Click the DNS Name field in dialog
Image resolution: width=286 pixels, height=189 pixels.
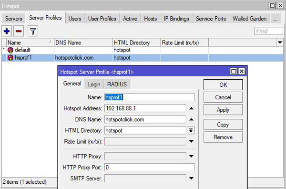(145, 119)
